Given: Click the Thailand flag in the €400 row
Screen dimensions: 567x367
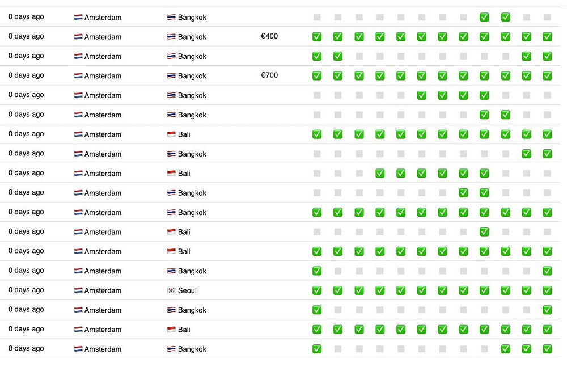Looking at the screenshot, I should click(x=171, y=37).
